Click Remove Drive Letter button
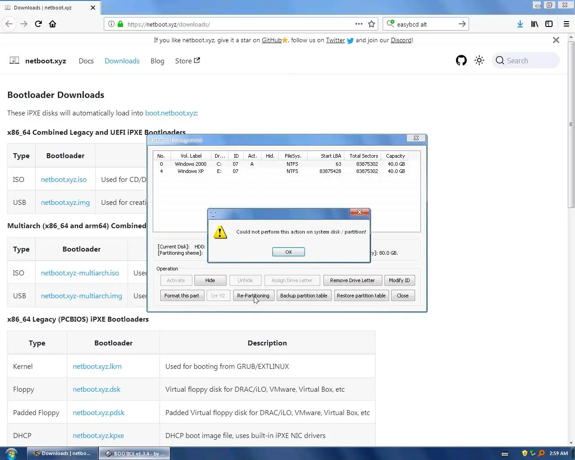The height and width of the screenshot is (460, 575). tap(352, 280)
